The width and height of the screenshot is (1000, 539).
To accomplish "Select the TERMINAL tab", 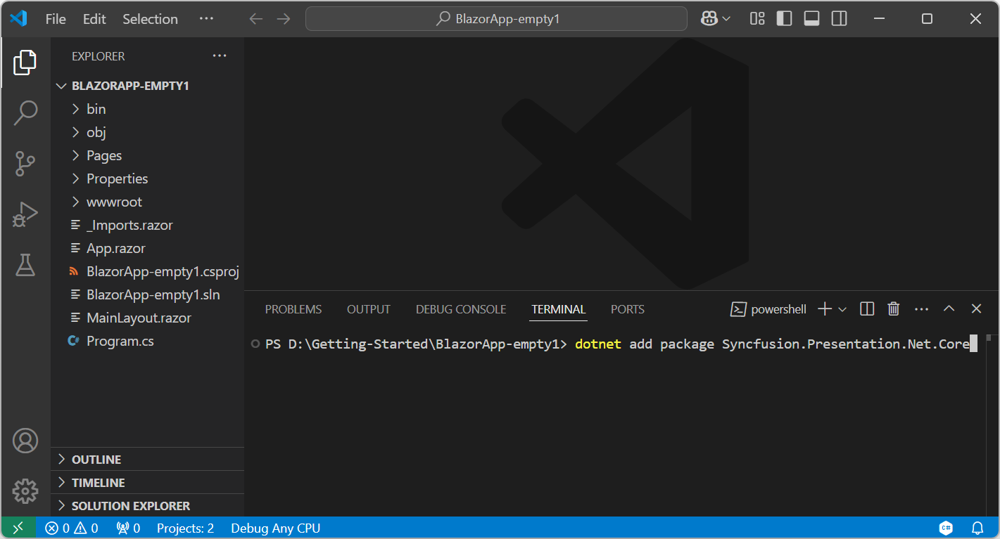I will click(559, 309).
